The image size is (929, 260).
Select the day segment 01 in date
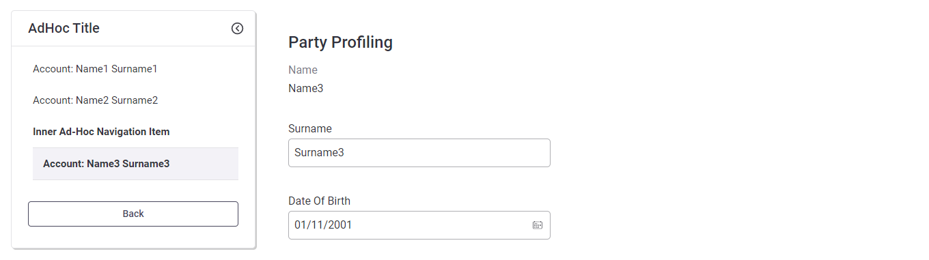pos(300,225)
